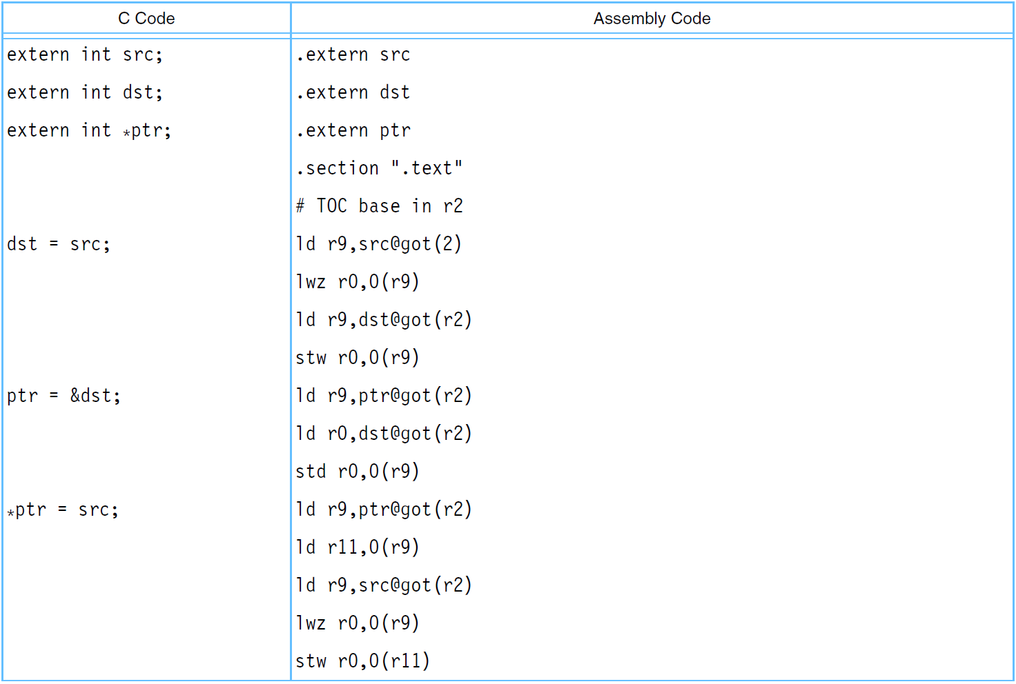Click the "dst = src;" C statement
1016x684 pixels.
click(59, 244)
